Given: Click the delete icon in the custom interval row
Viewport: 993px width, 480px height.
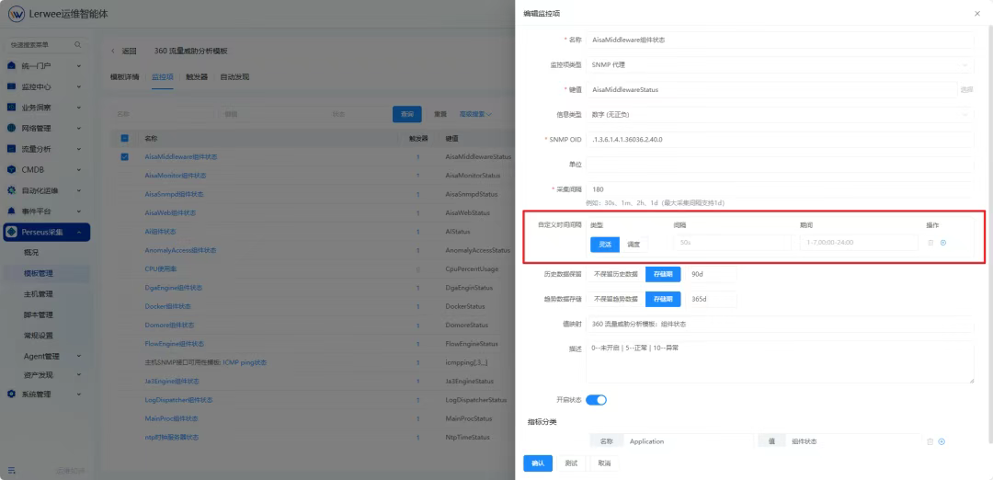Looking at the screenshot, I should pos(930,243).
